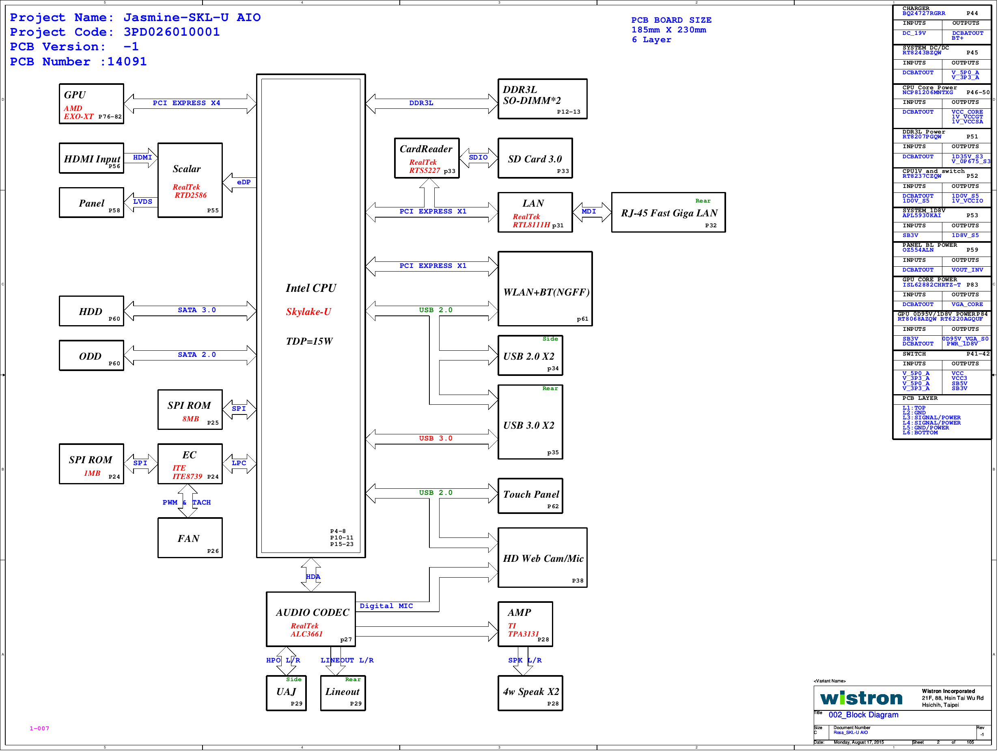Select the Panel P58 block

pos(91,203)
